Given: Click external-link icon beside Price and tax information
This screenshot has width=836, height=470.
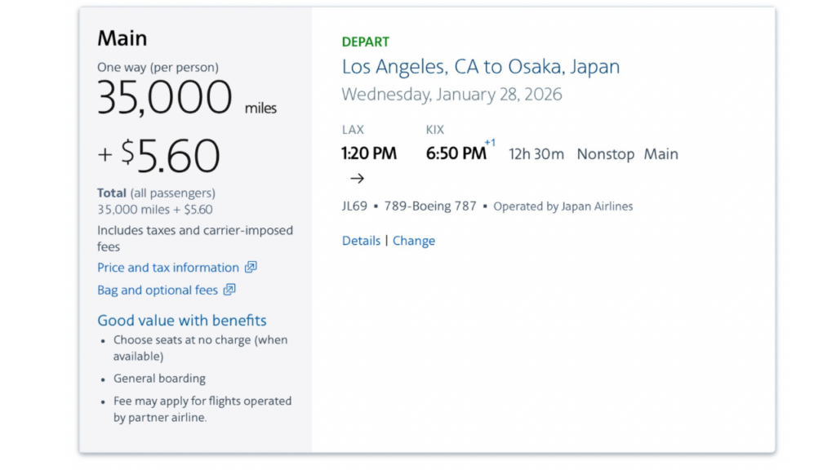Looking at the screenshot, I should click(x=251, y=267).
